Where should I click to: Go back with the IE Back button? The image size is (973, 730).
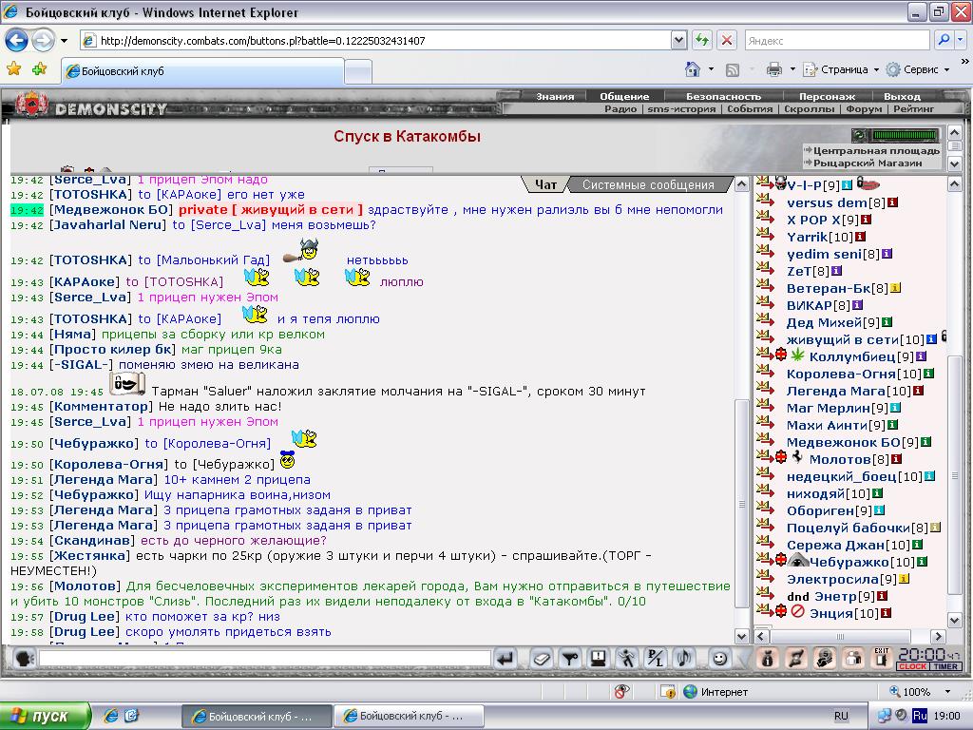(17, 40)
